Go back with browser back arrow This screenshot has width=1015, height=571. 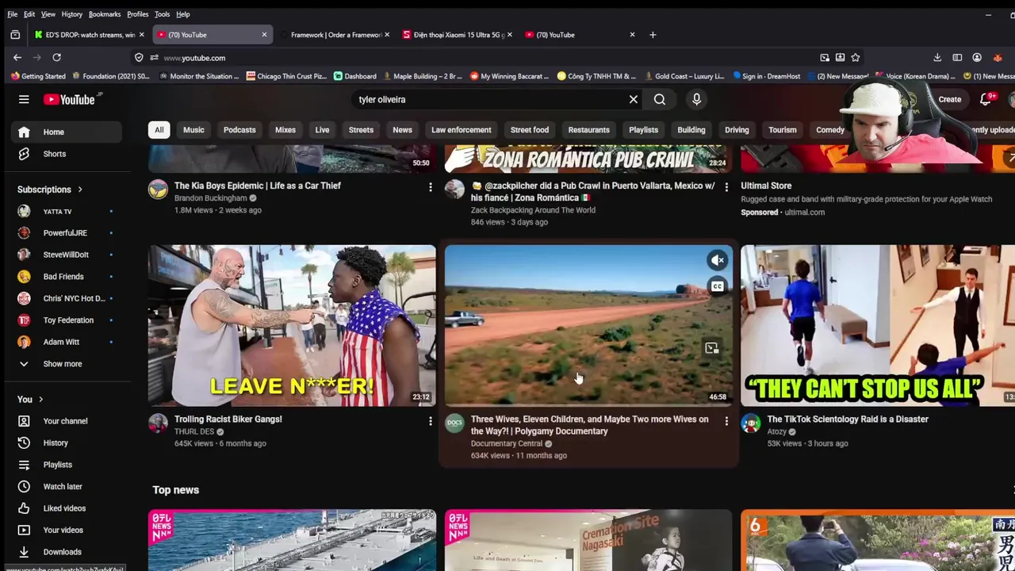17,57
